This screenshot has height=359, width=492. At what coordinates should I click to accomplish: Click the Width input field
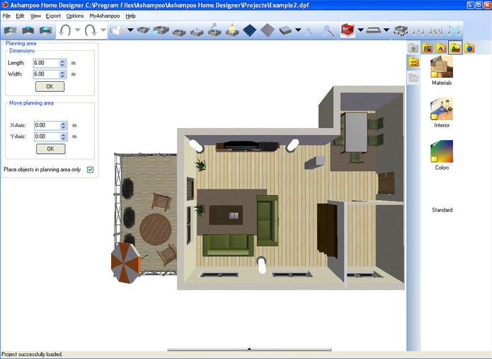(46, 74)
